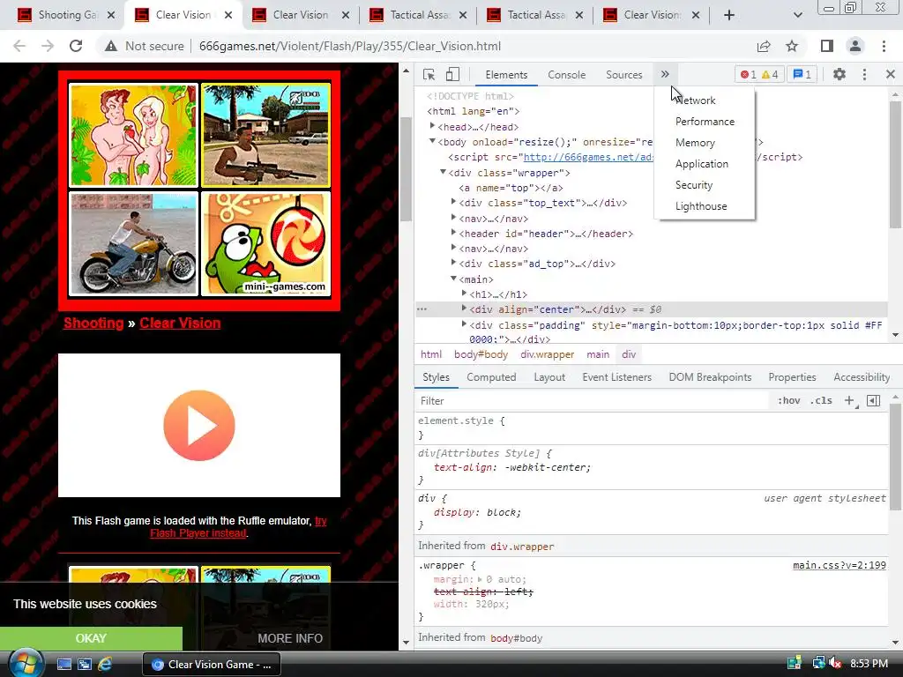Viewport: 903px width, 677px height.
Task: Expand the div class top_text node
Action: point(454,202)
